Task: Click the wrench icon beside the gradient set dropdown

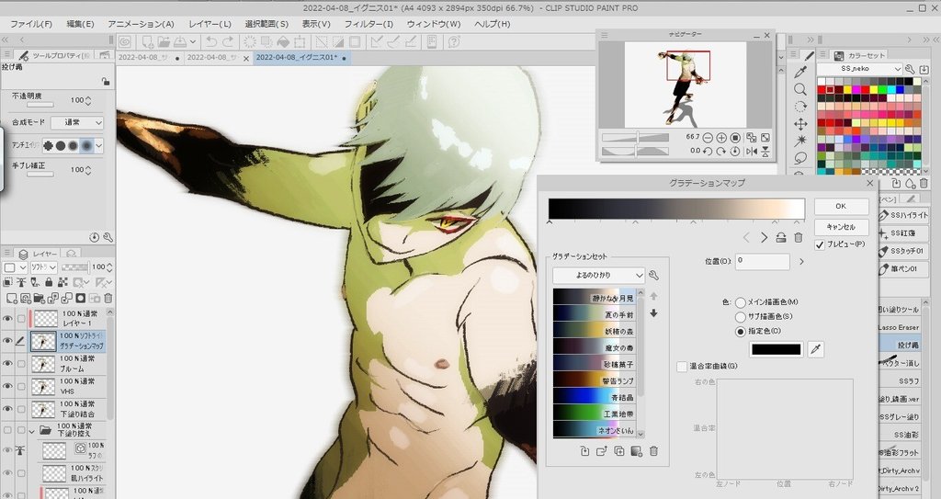Action: [x=654, y=276]
